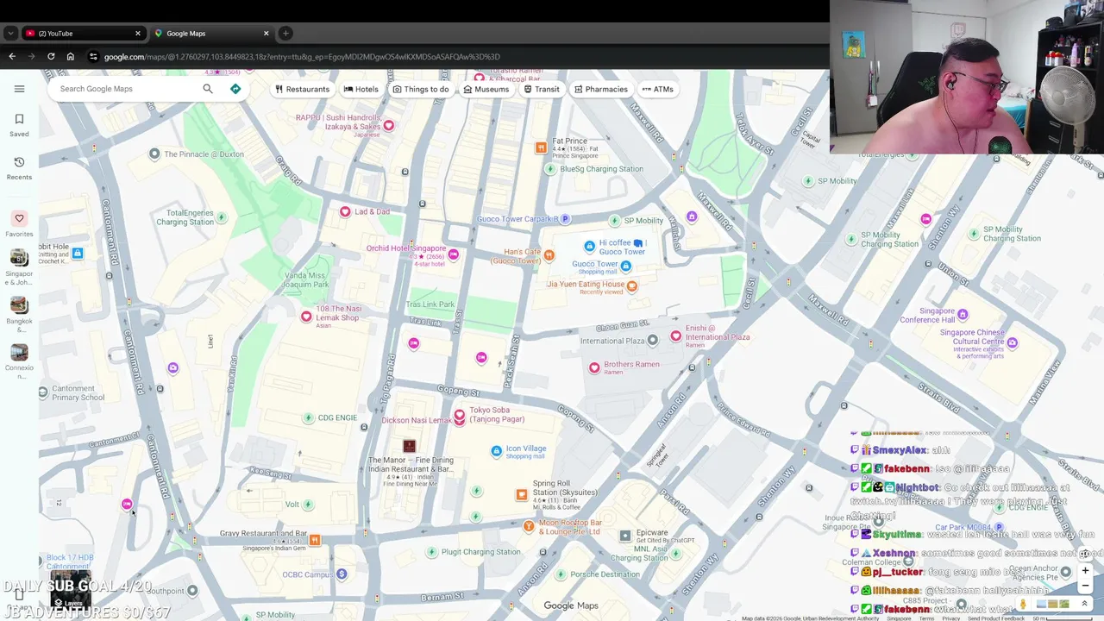Show Transit options chip
Image resolution: width=1104 pixels, height=621 pixels.
[542, 89]
